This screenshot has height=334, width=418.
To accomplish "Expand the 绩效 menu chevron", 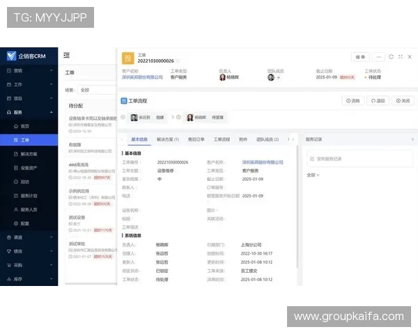I will [51, 251].
